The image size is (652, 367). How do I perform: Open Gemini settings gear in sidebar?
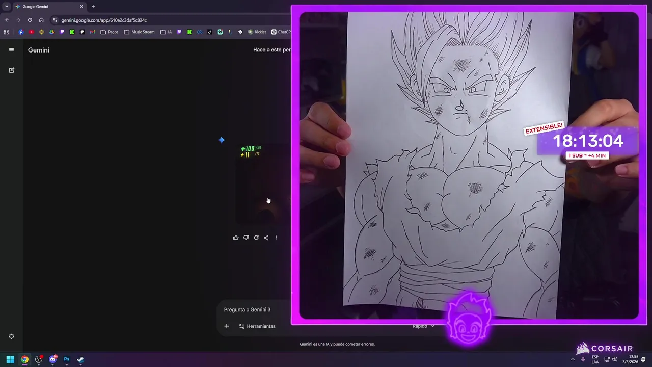pyautogui.click(x=11, y=336)
